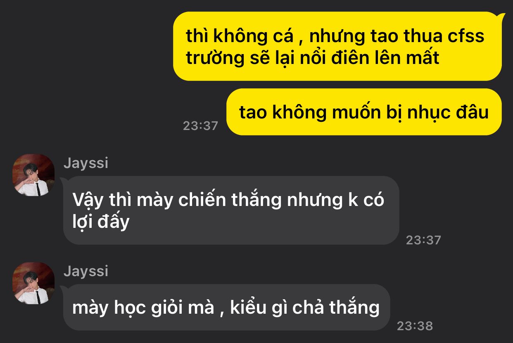This screenshot has width=513, height=343.
Task: Click the Jayssi name above "Vậy thì mày" message
Action: tap(86, 163)
